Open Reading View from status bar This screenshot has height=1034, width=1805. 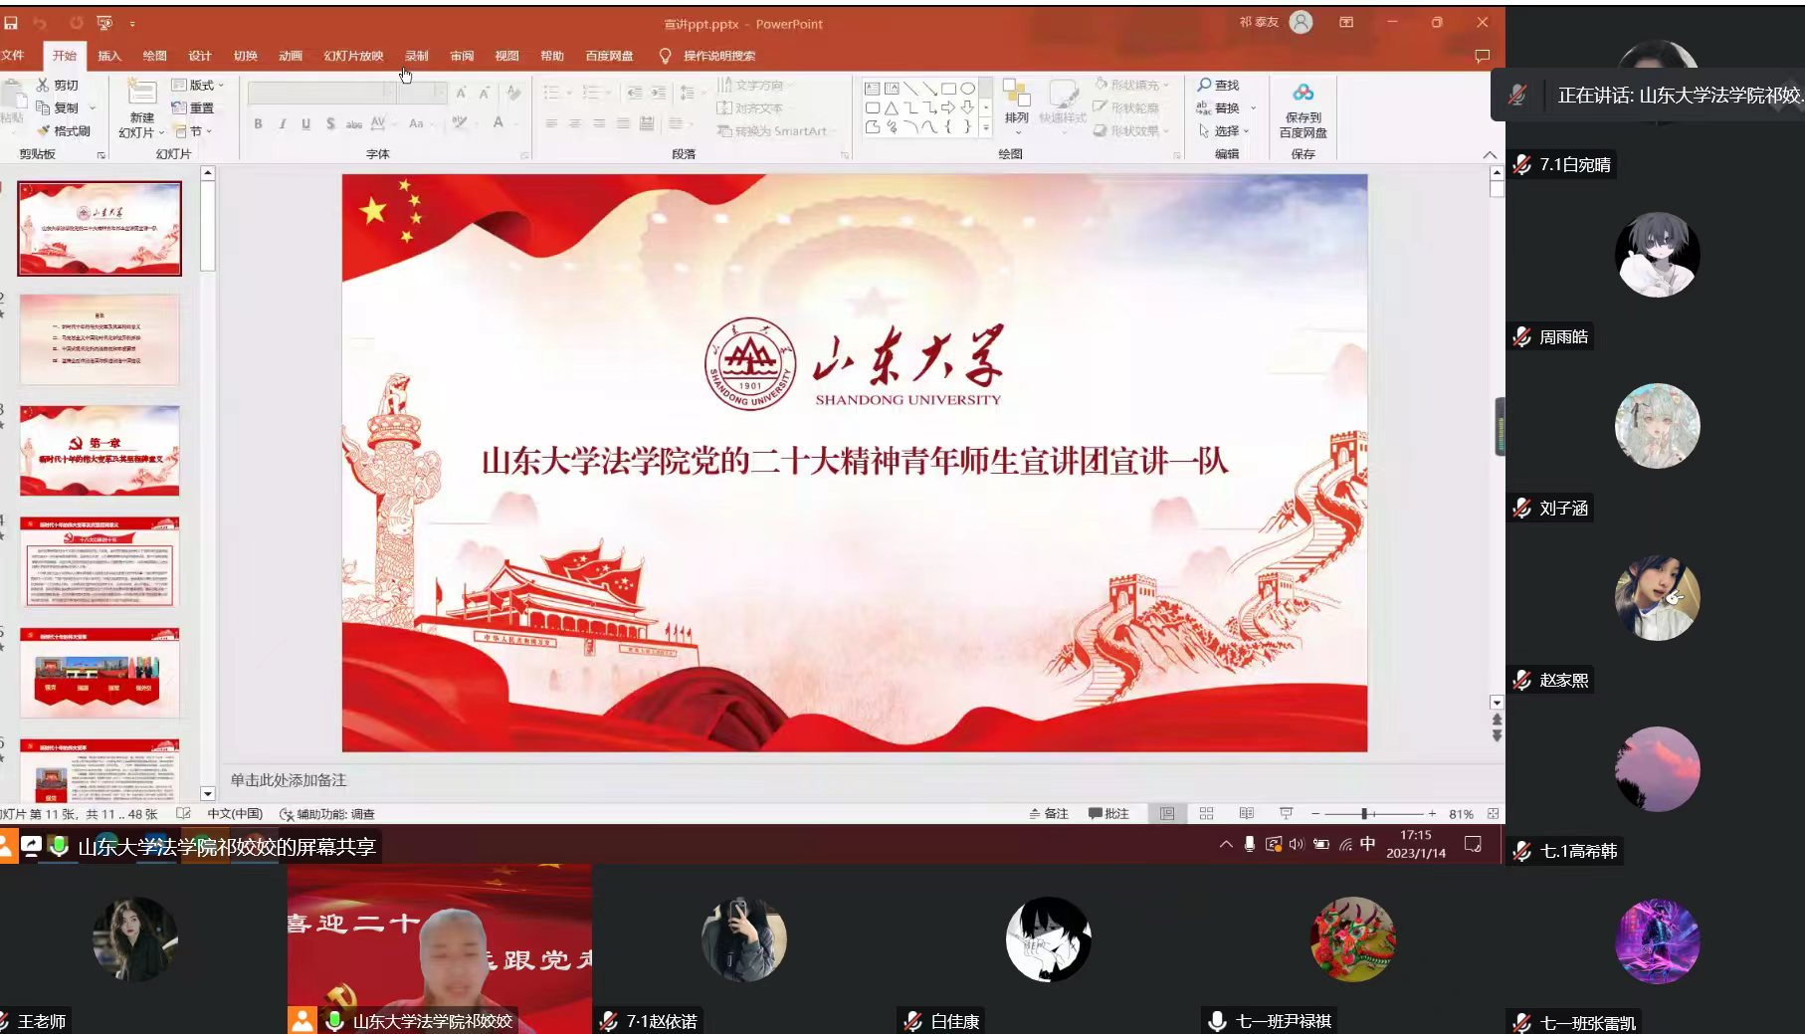pos(1246,814)
